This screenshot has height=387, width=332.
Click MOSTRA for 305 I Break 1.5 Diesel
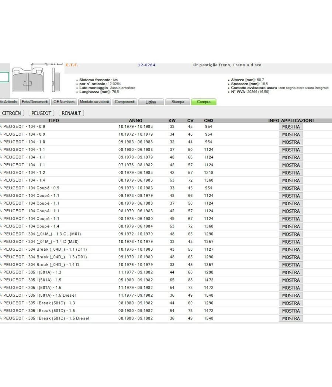click(291, 318)
